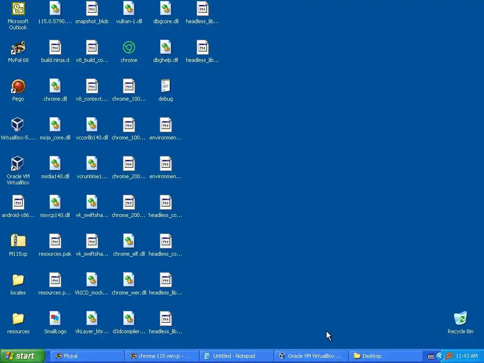Select the chrome_elf.dll file icon

point(129,241)
